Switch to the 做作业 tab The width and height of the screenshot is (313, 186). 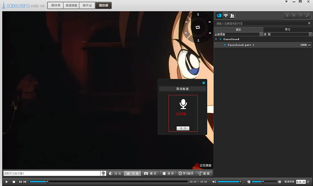coord(87,5)
